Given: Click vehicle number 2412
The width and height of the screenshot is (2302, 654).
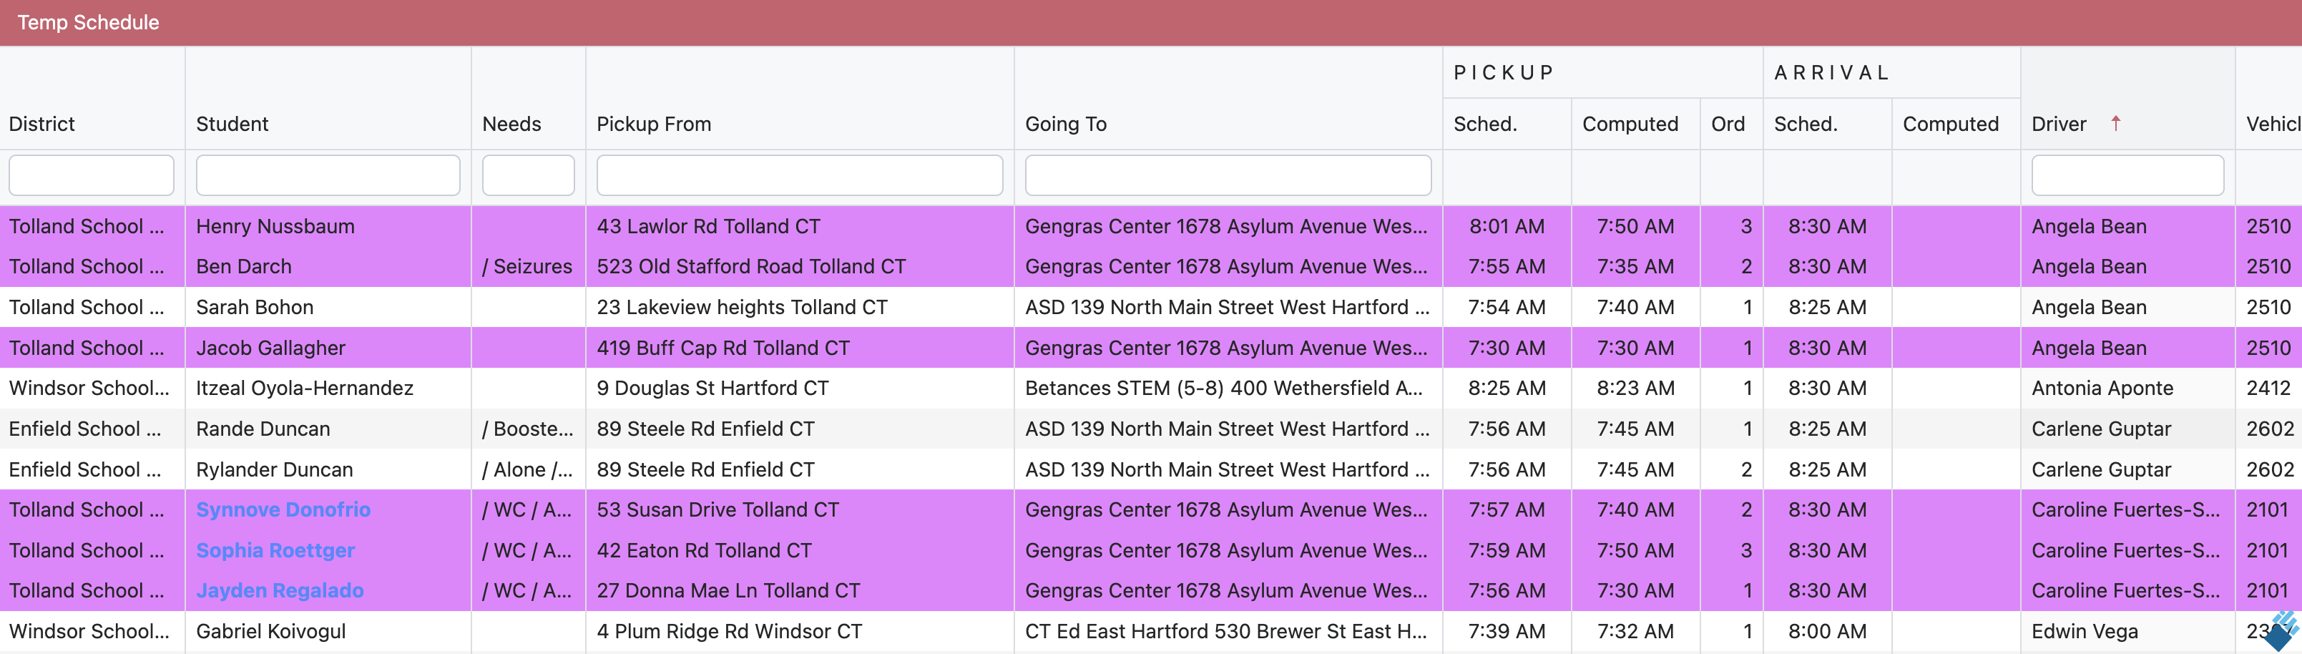Looking at the screenshot, I should [x=2268, y=388].
